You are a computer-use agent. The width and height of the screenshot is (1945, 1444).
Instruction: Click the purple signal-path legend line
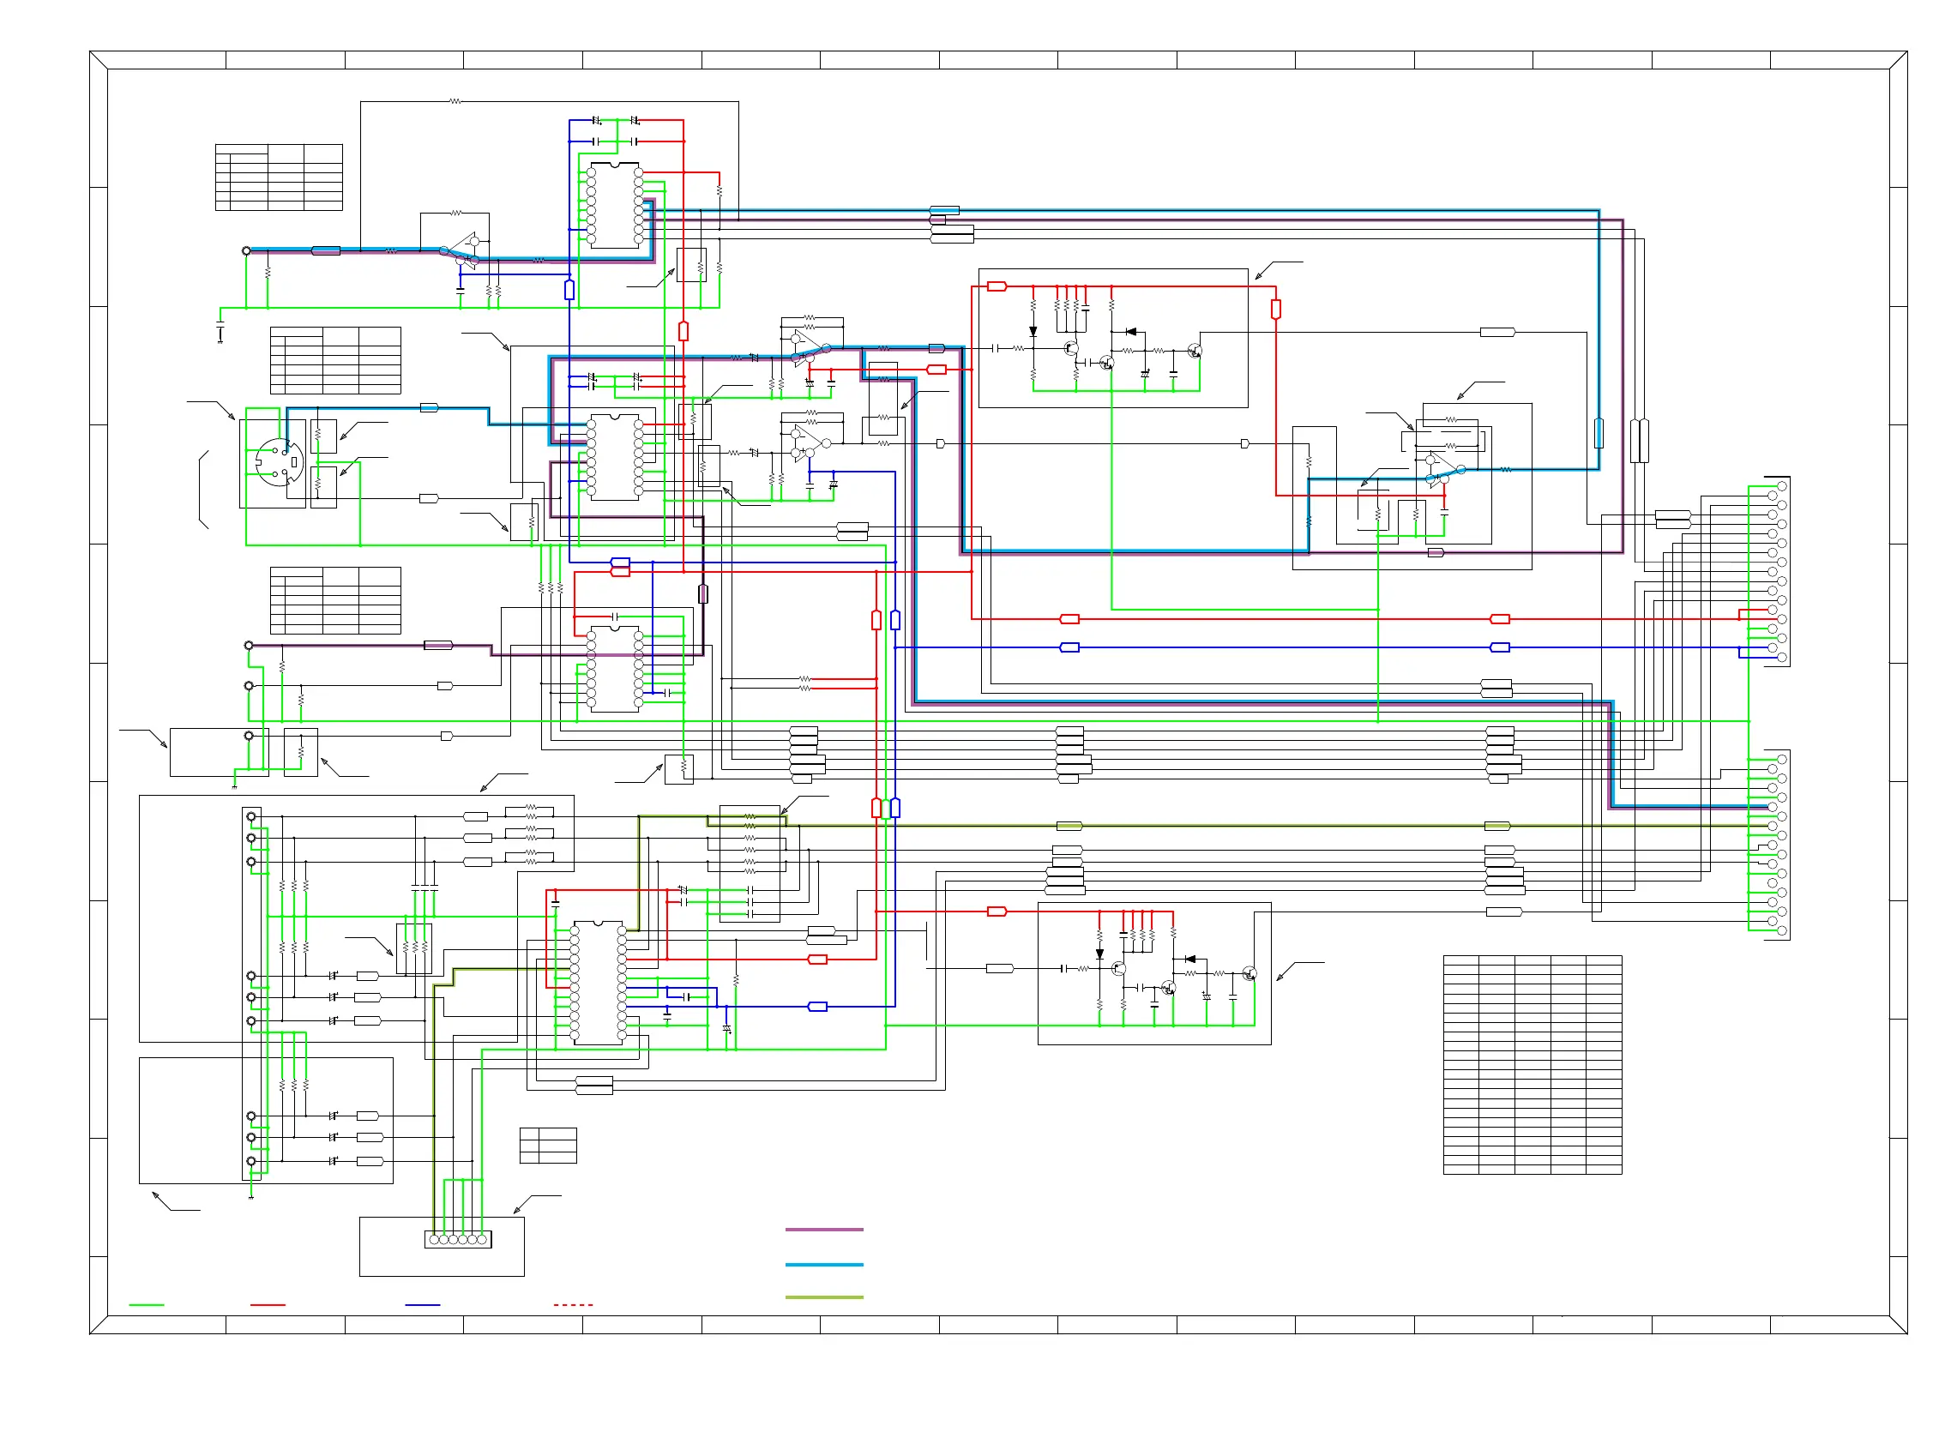pos(824,1230)
